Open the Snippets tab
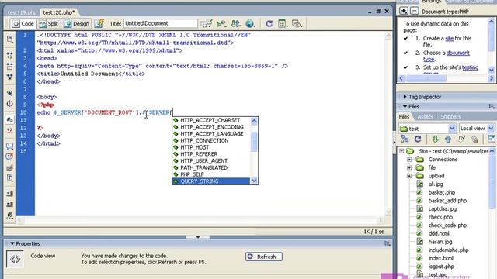This screenshot has width=497, height=279. (x=450, y=117)
